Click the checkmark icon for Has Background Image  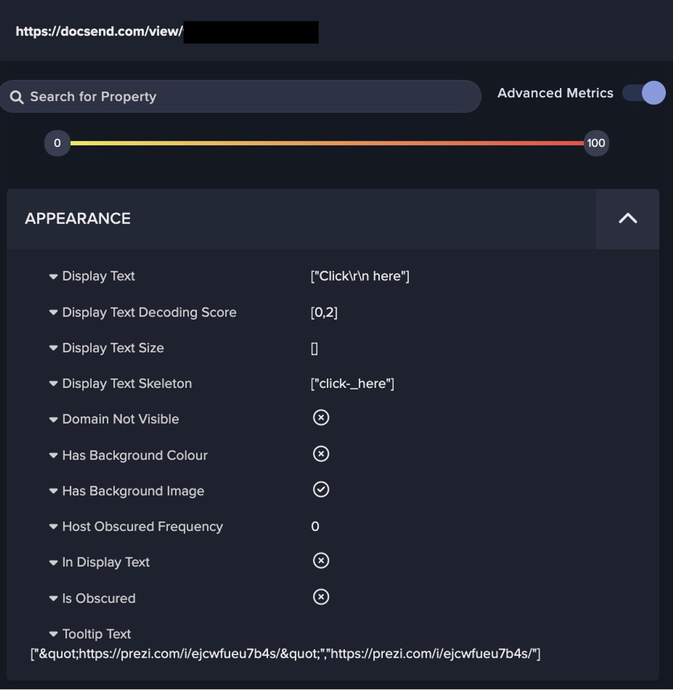(x=321, y=489)
